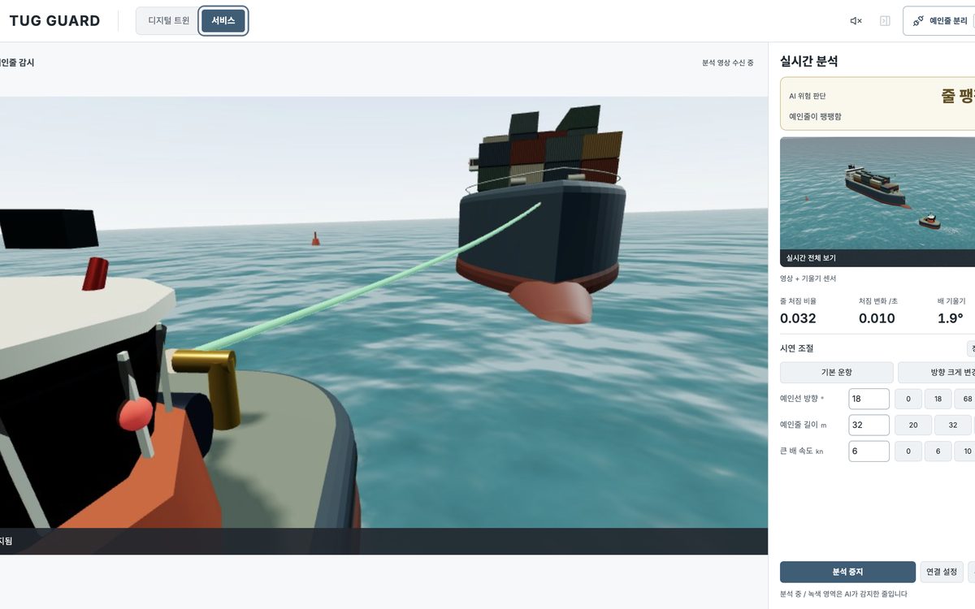Click the 기본 운항 preset button
This screenshot has height=609, width=975.
coord(837,373)
